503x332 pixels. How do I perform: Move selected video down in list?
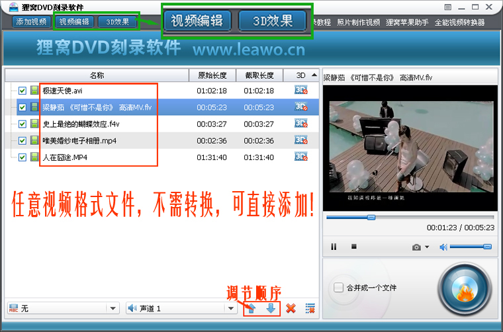pos(271,309)
